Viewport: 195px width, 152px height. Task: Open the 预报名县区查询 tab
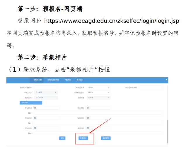53,80
